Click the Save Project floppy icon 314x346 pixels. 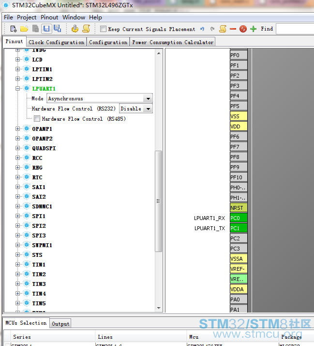[46, 29]
